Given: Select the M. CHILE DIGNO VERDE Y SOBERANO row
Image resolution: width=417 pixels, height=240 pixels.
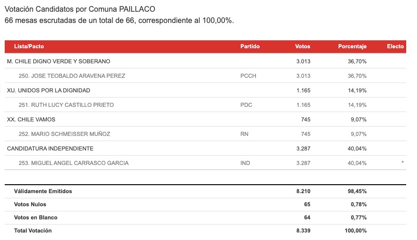Looking at the screenshot, I should point(205,61).
